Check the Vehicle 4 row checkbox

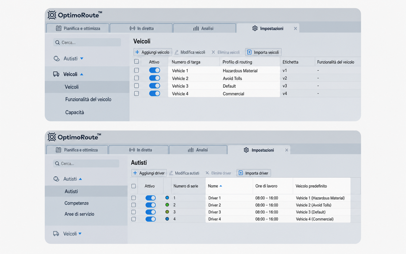[x=137, y=93]
